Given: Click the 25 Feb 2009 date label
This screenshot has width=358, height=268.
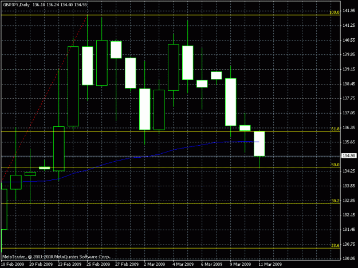Looking at the screenshot, I should (x=98, y=265).
